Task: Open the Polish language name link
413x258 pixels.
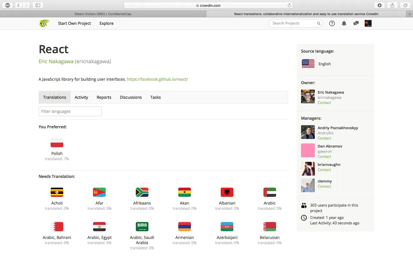Action: click(x=57, y=154)
